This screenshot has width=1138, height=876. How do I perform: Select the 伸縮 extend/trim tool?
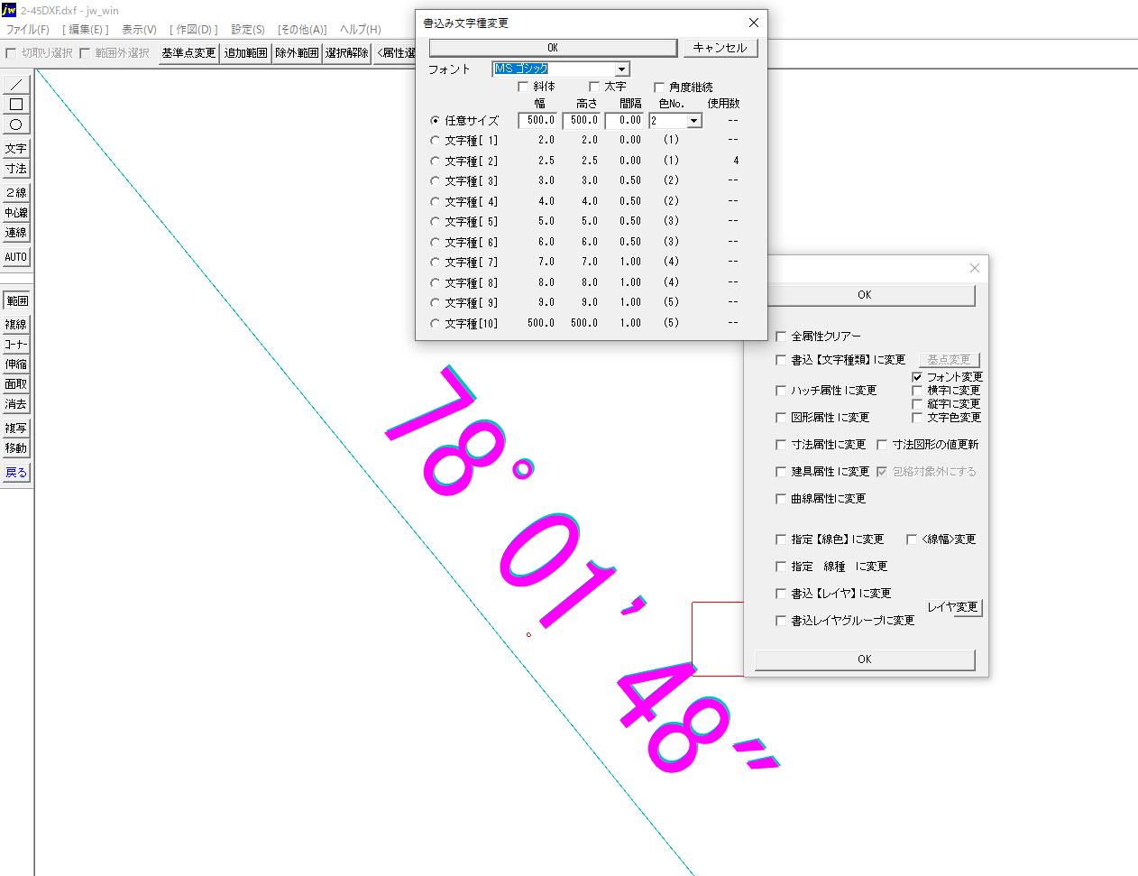16,364
